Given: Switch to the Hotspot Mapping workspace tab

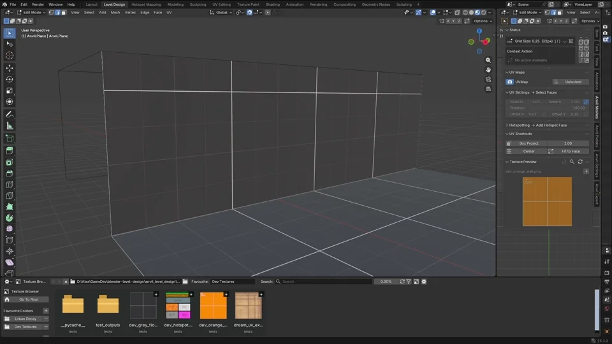Looking at the screenshot, I should pyautogui.click(x=146, y=4).
